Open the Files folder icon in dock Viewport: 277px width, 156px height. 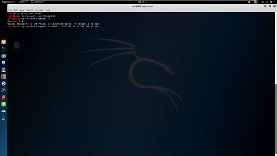coord(3,56)
